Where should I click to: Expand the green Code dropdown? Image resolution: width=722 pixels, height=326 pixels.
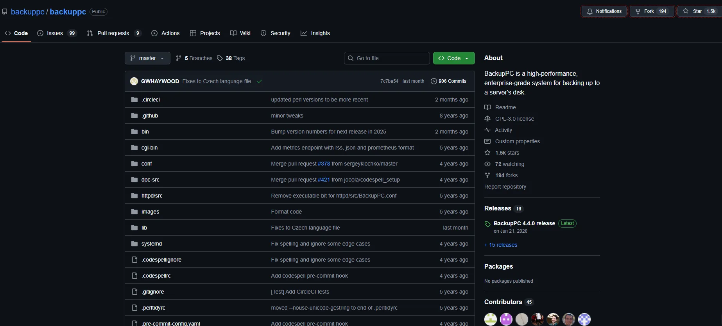click(454, 58)
